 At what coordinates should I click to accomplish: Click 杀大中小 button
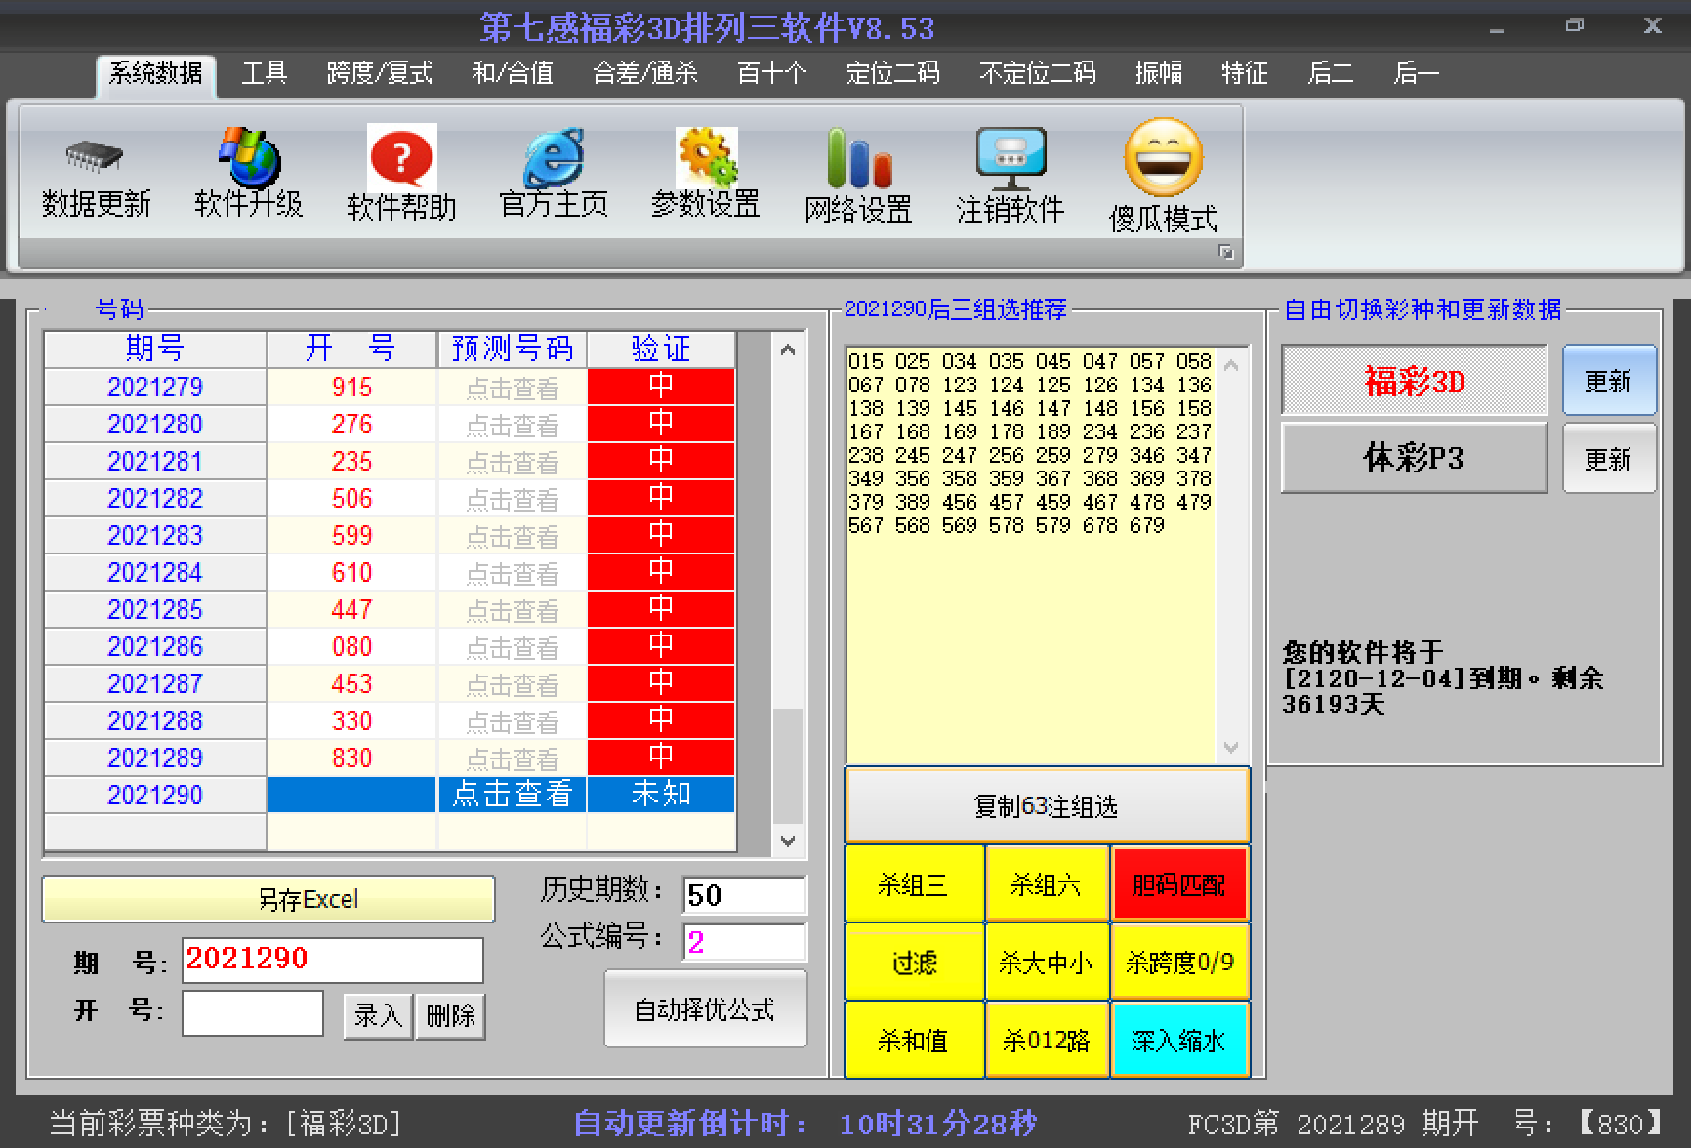click(1047, 963)
